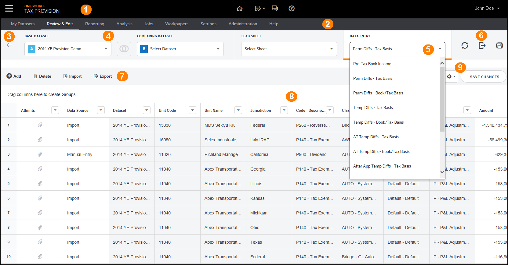508x265 pixels.
Task: Select Pre-Tax Book Income option
Action: 395,64
